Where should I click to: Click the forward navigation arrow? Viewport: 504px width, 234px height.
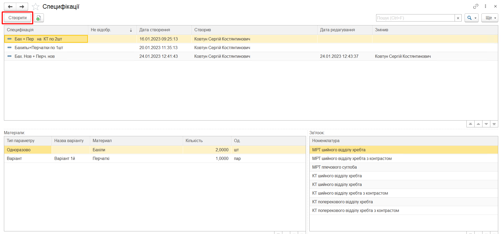(22, 7)
